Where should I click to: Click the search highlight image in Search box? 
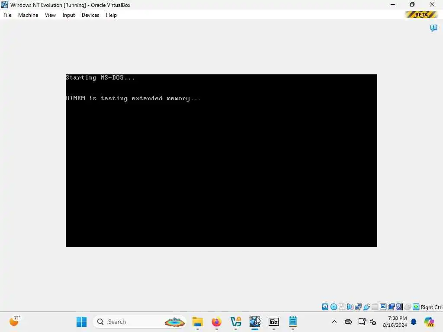click(x=175, y=322)
